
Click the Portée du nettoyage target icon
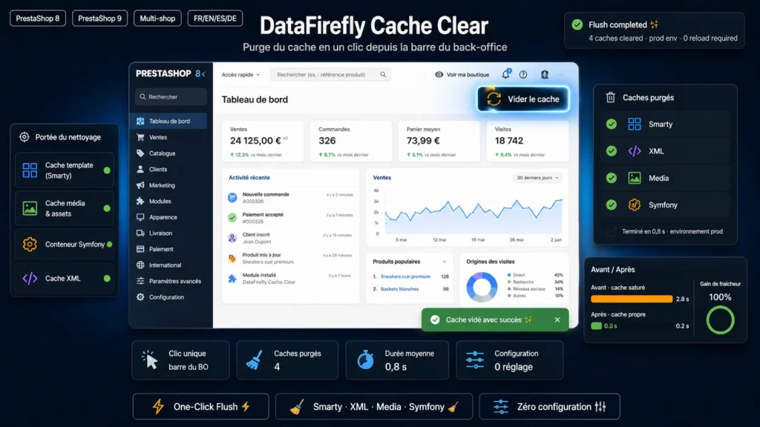pyautogui.click(x=24, y=137)
